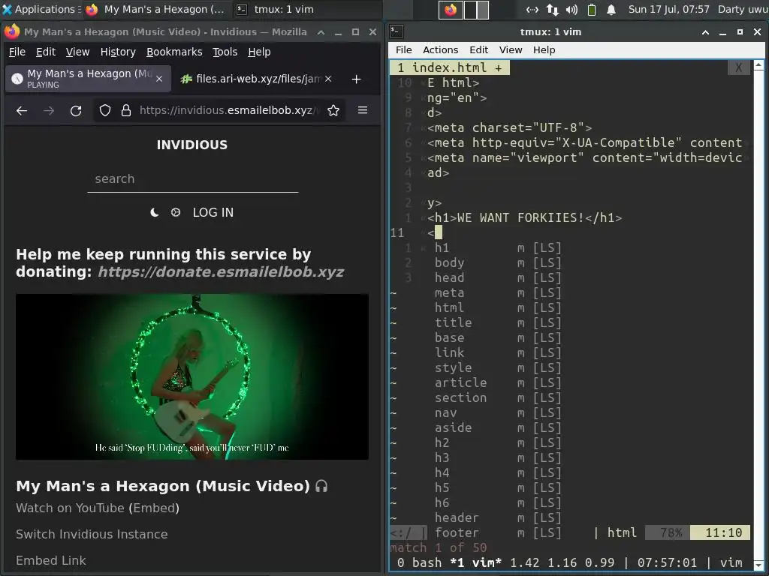Click the padlock site security icon
This screenshot has height=576, width=769.
click(126, 111)
